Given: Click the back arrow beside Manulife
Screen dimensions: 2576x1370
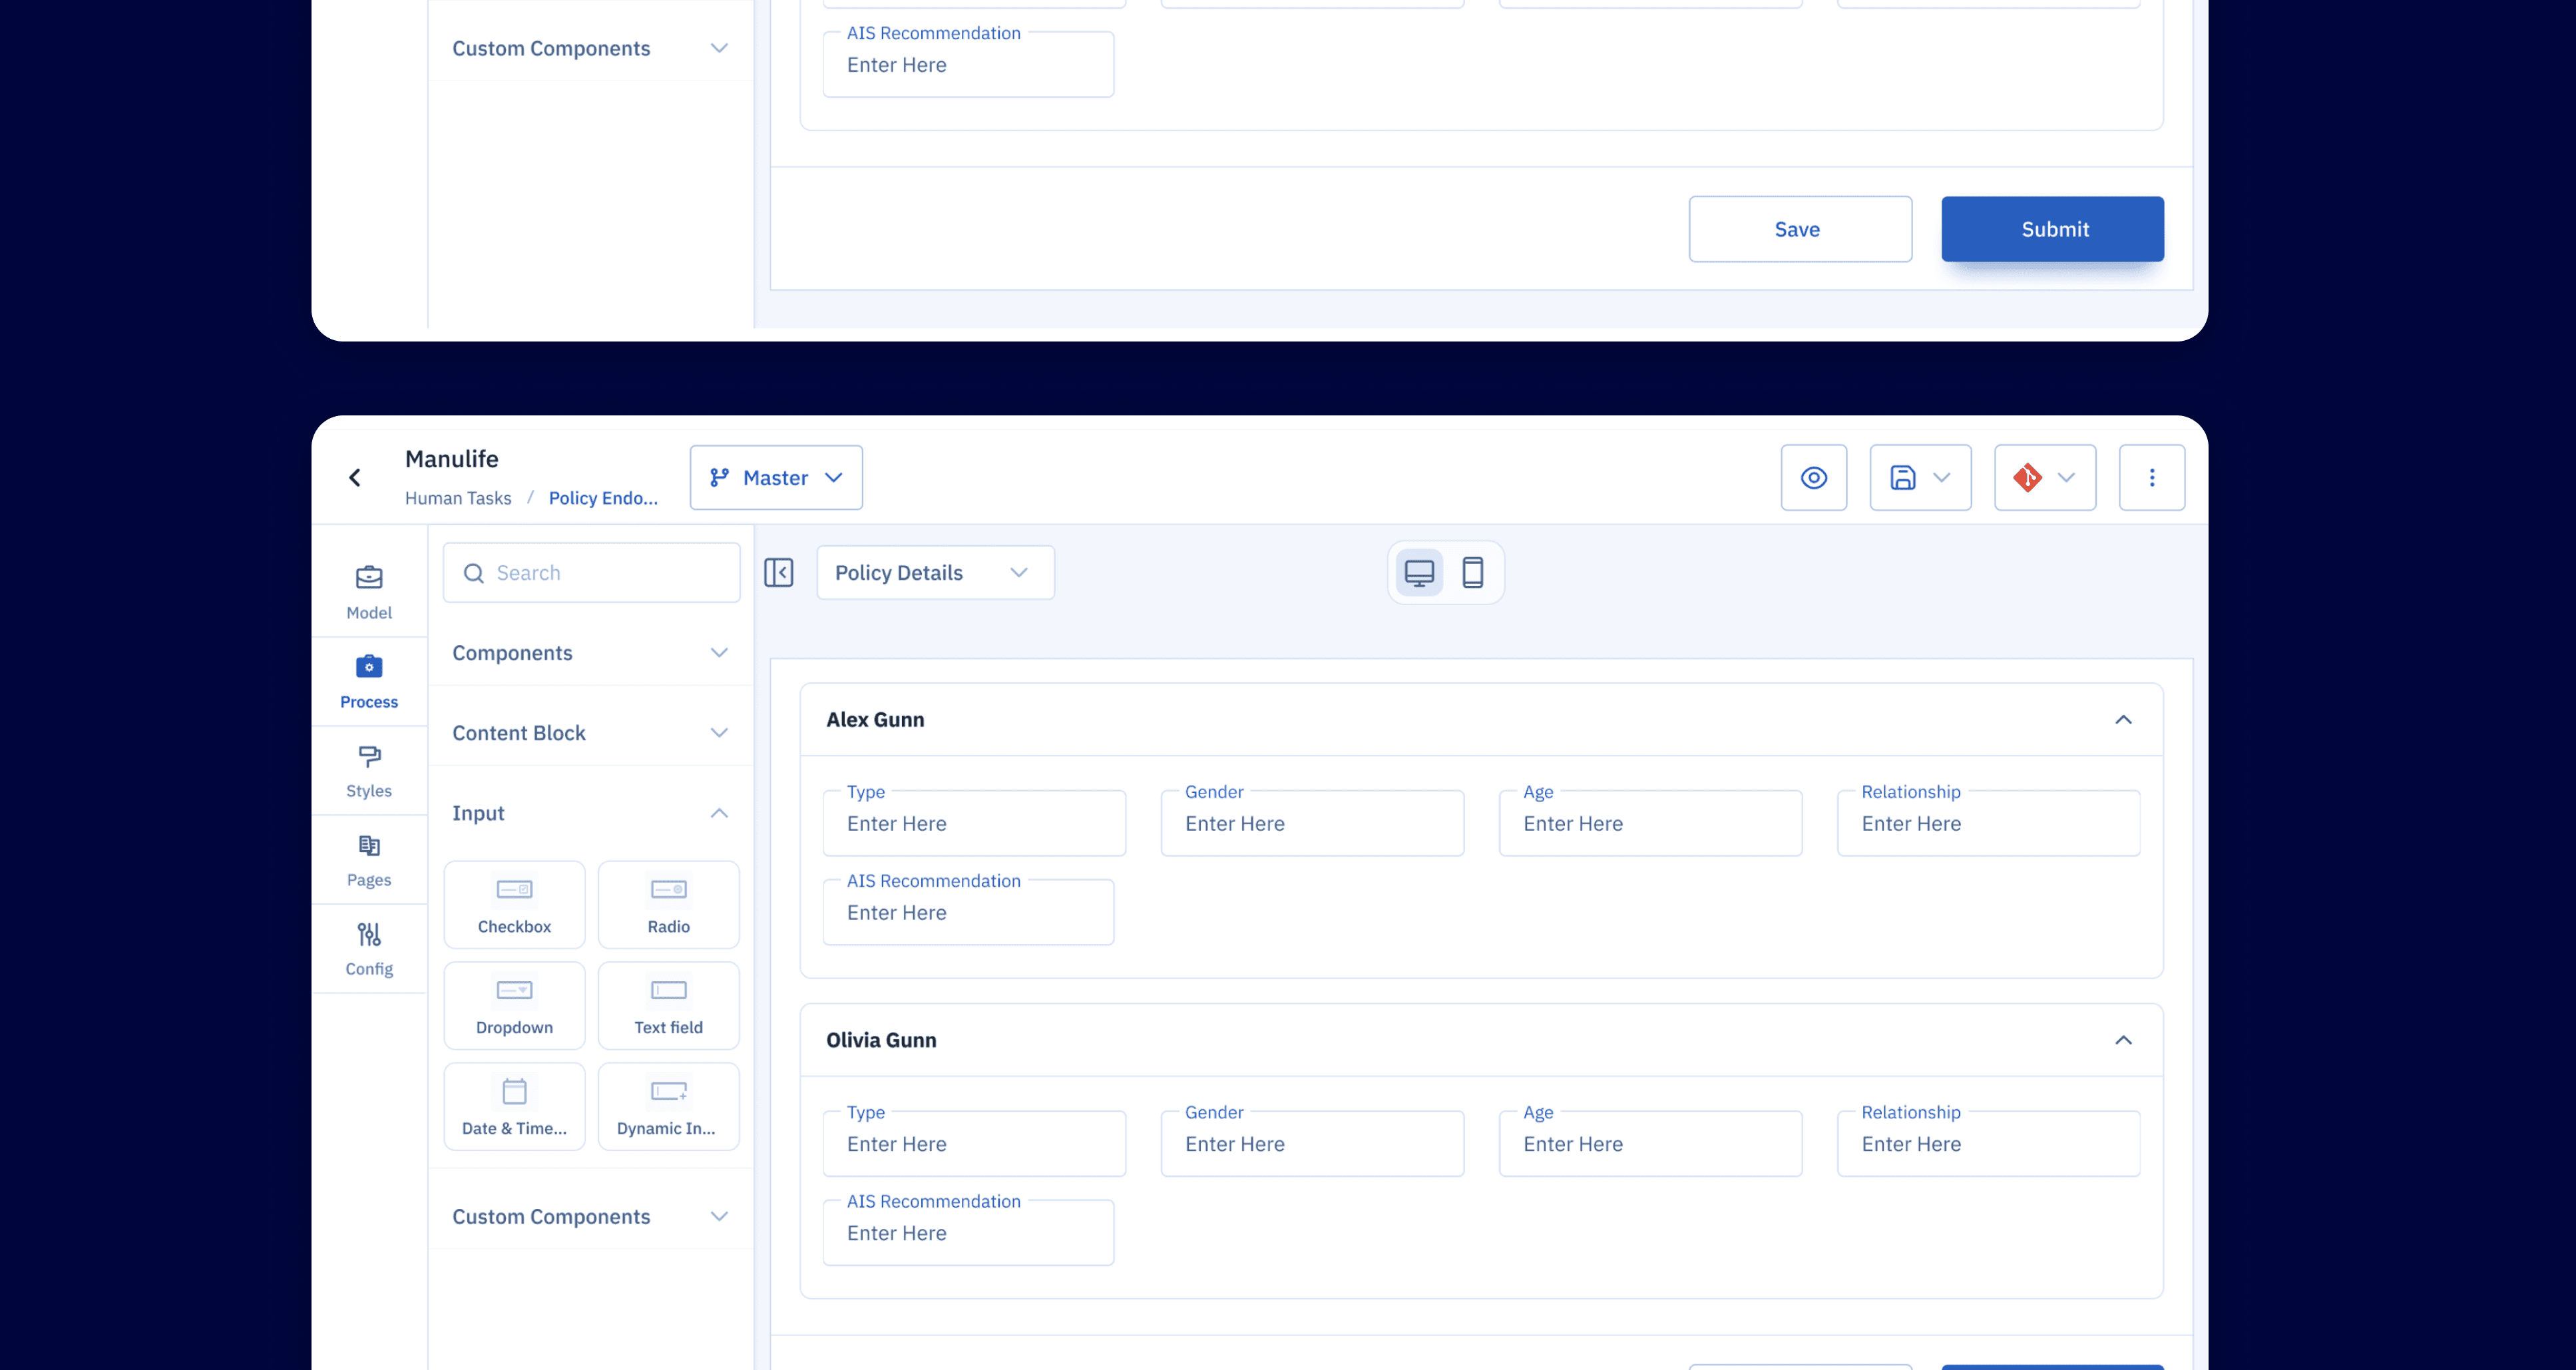Looking at the screenshot, I should click(x=355, y=478).
